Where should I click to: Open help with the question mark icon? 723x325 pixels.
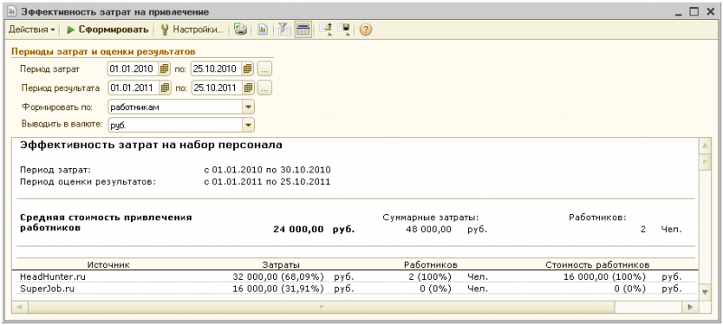pyautogui.click(x=365, y=30)
